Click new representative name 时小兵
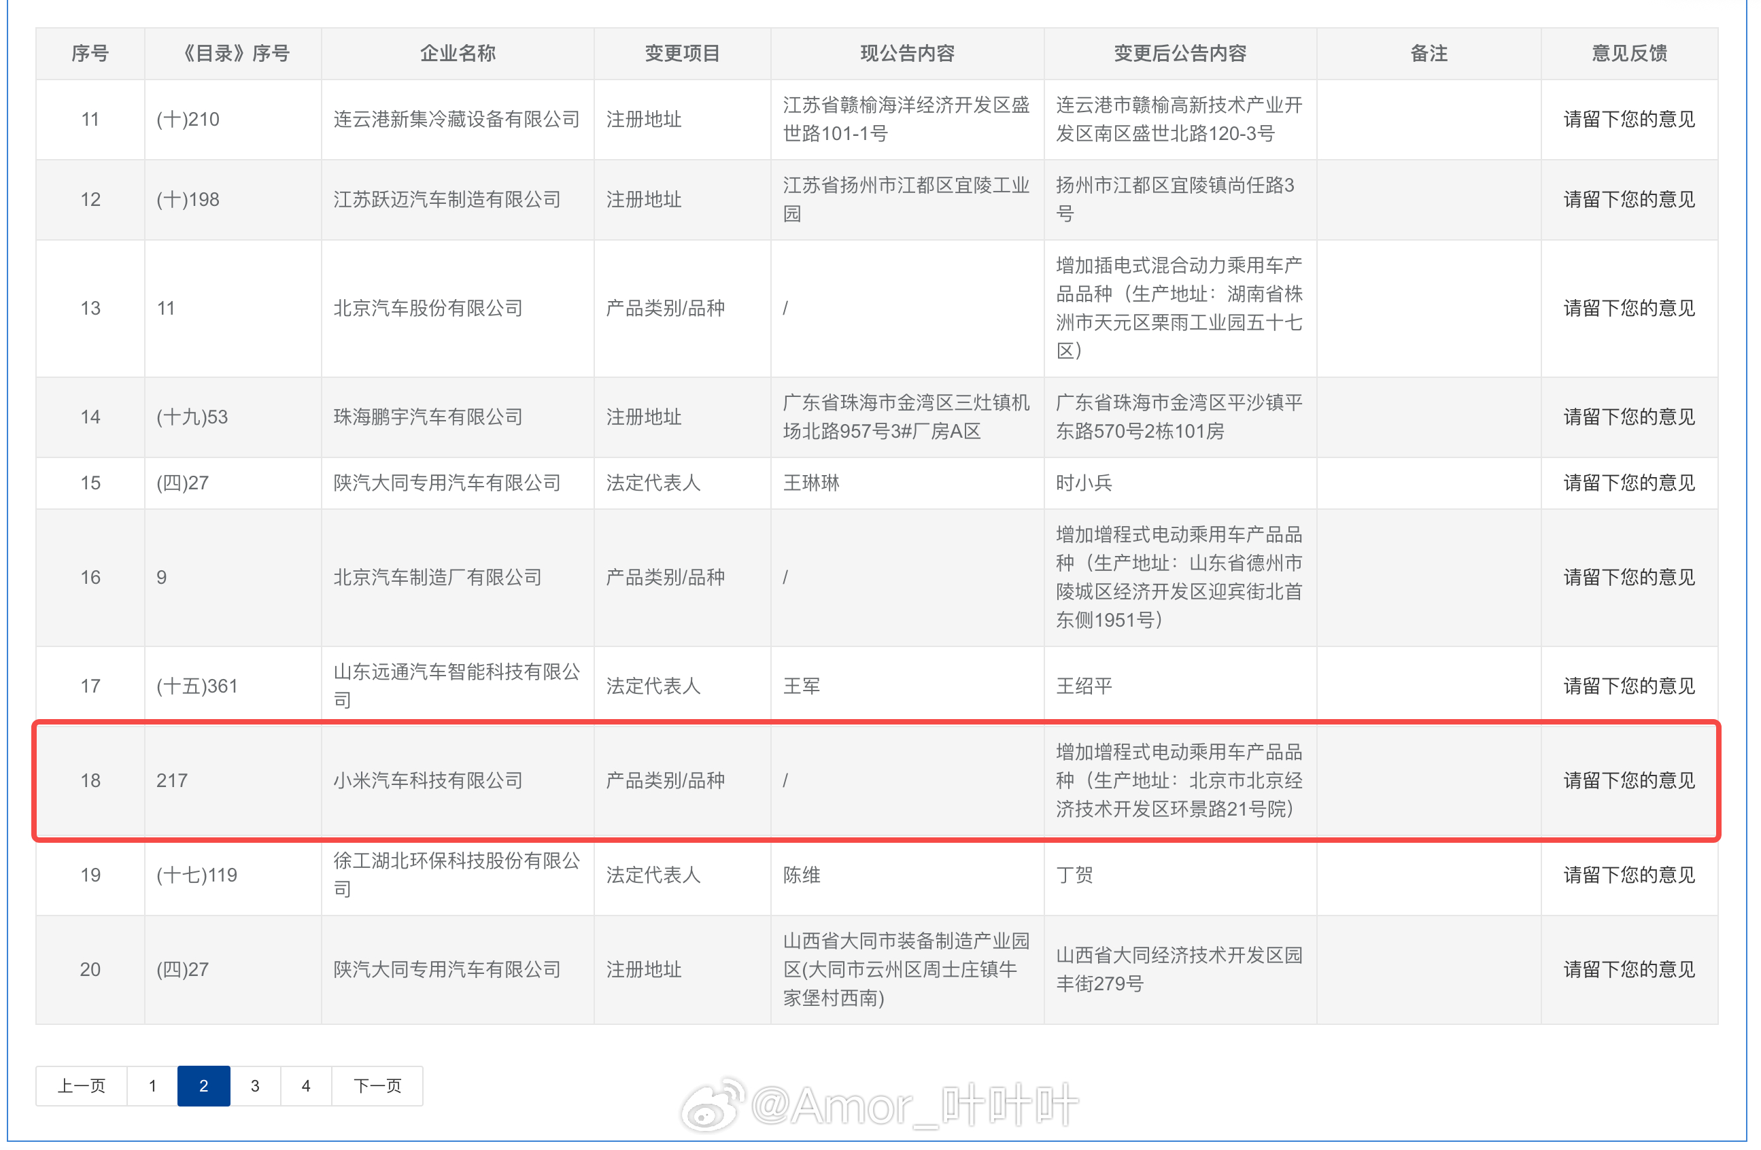Screen dimensions: 1761x1150 point(1084,482)
